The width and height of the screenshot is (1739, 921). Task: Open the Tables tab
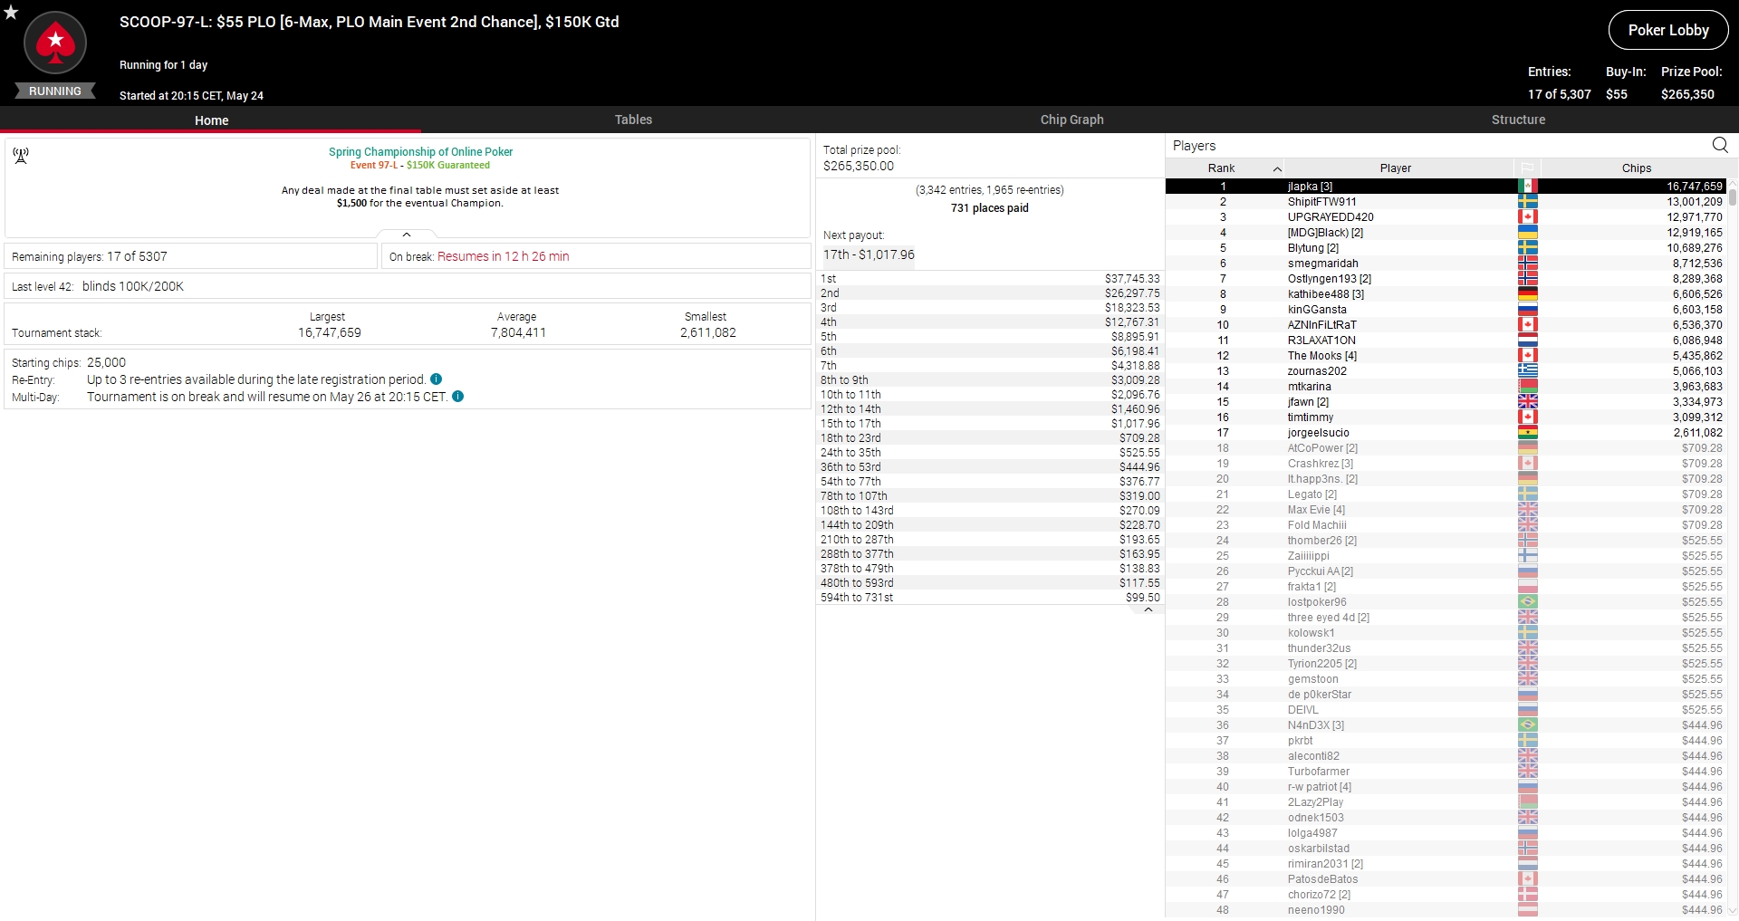point(633,120)
